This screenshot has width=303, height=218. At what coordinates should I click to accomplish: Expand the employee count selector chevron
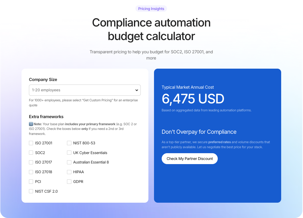point(137,90)
